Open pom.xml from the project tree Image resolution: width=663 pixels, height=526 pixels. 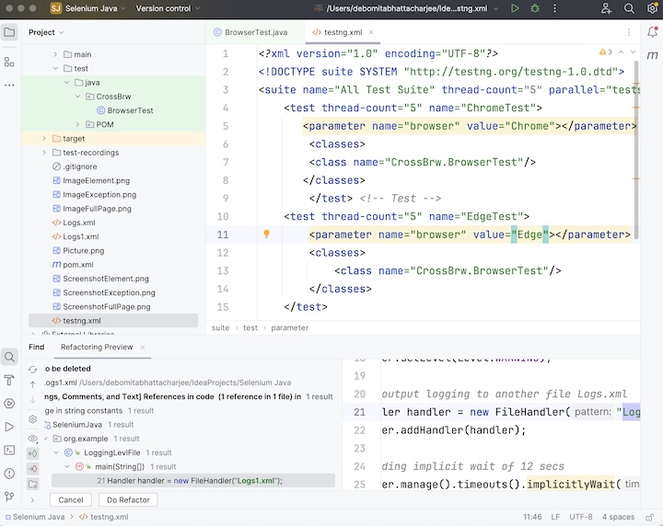(x=77, y=265)
